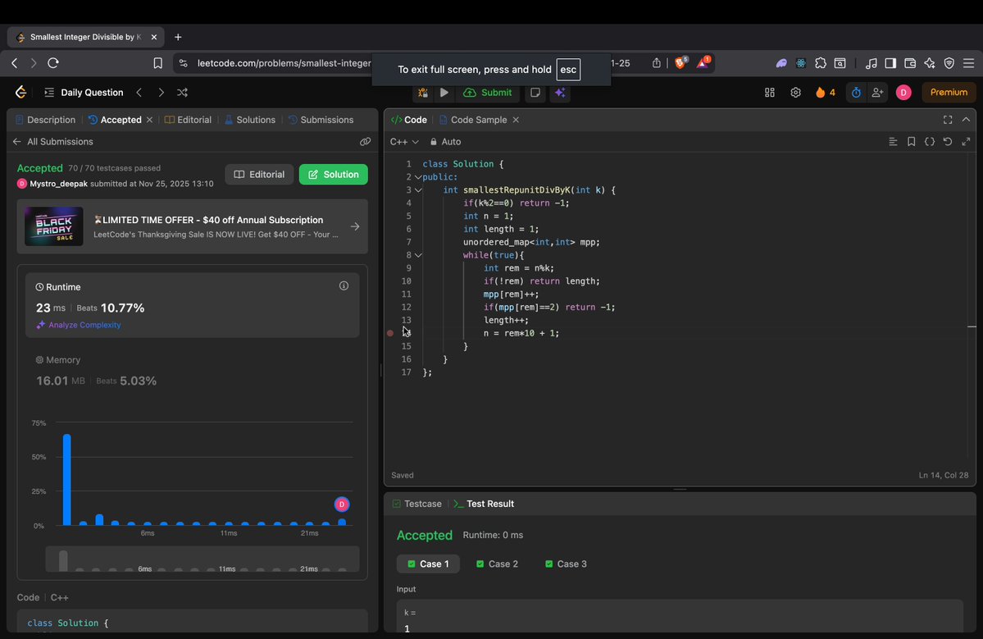This screenshot has height=639, width=983.
Task: Run the code with play button
Action: tap(444, 92)
